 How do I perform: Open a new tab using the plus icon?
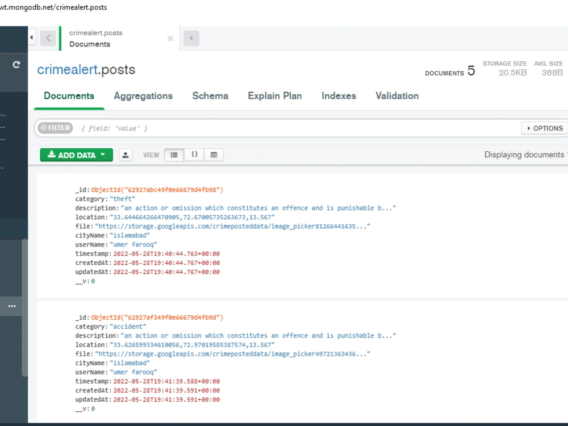coord(191,38)
